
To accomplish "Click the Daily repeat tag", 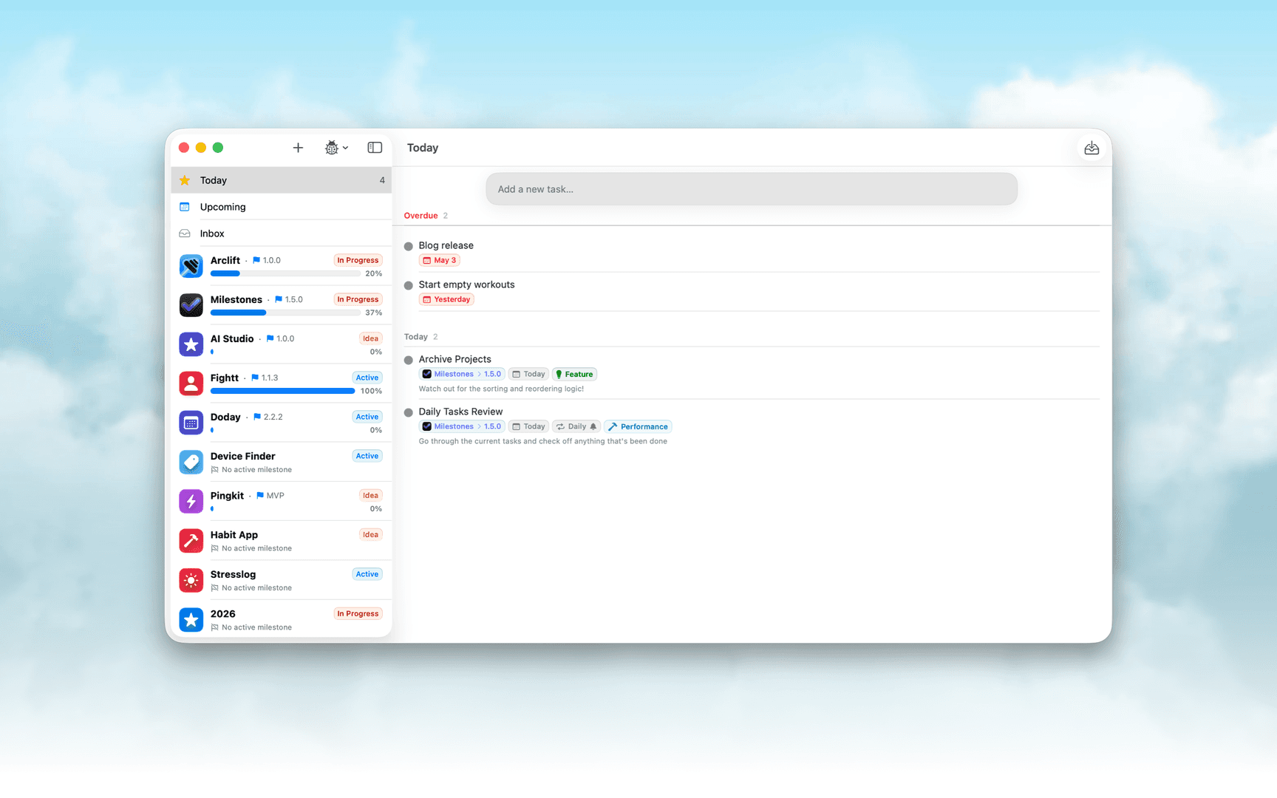I will [576, 426].
